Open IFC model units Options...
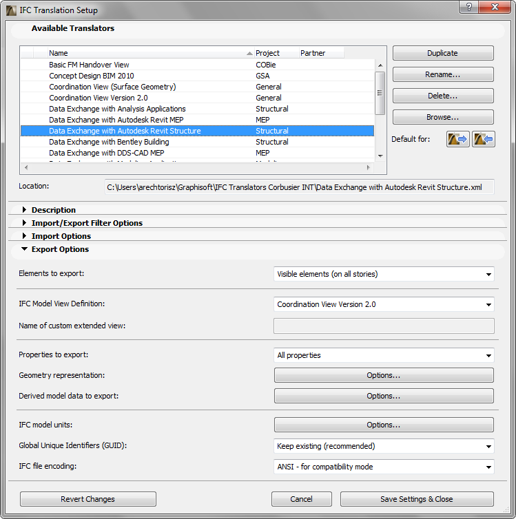 point(384,425)
